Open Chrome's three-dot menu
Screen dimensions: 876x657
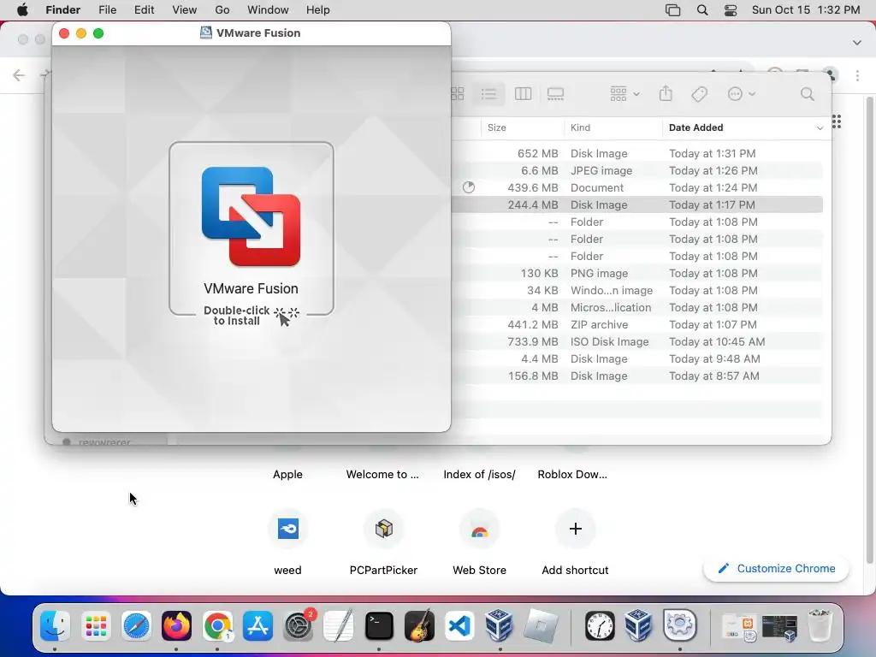857,75
